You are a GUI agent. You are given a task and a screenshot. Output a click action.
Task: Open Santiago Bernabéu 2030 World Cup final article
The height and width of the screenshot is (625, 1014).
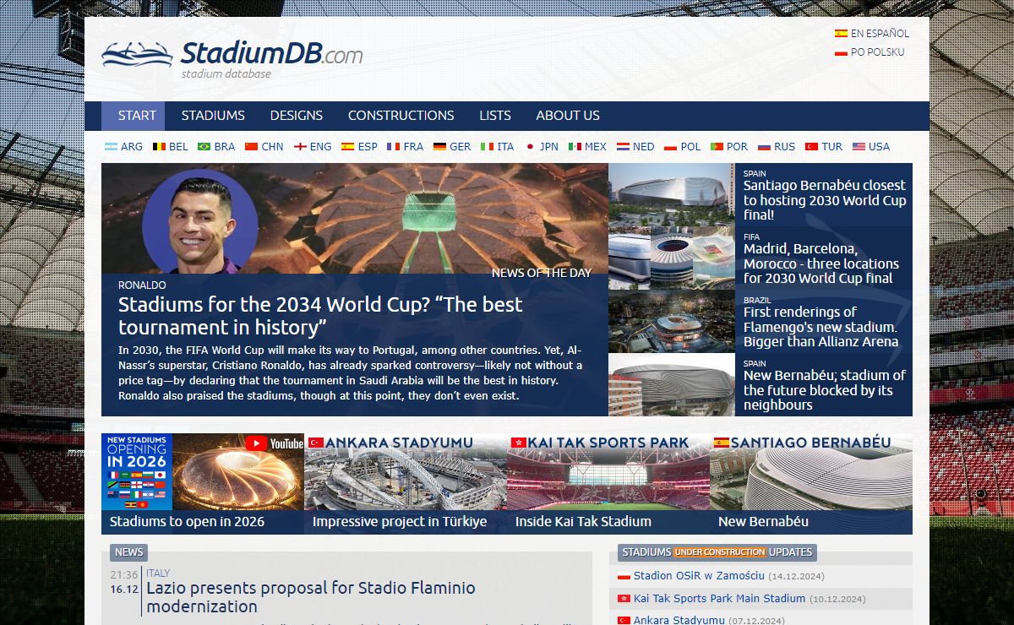[824, 200]
